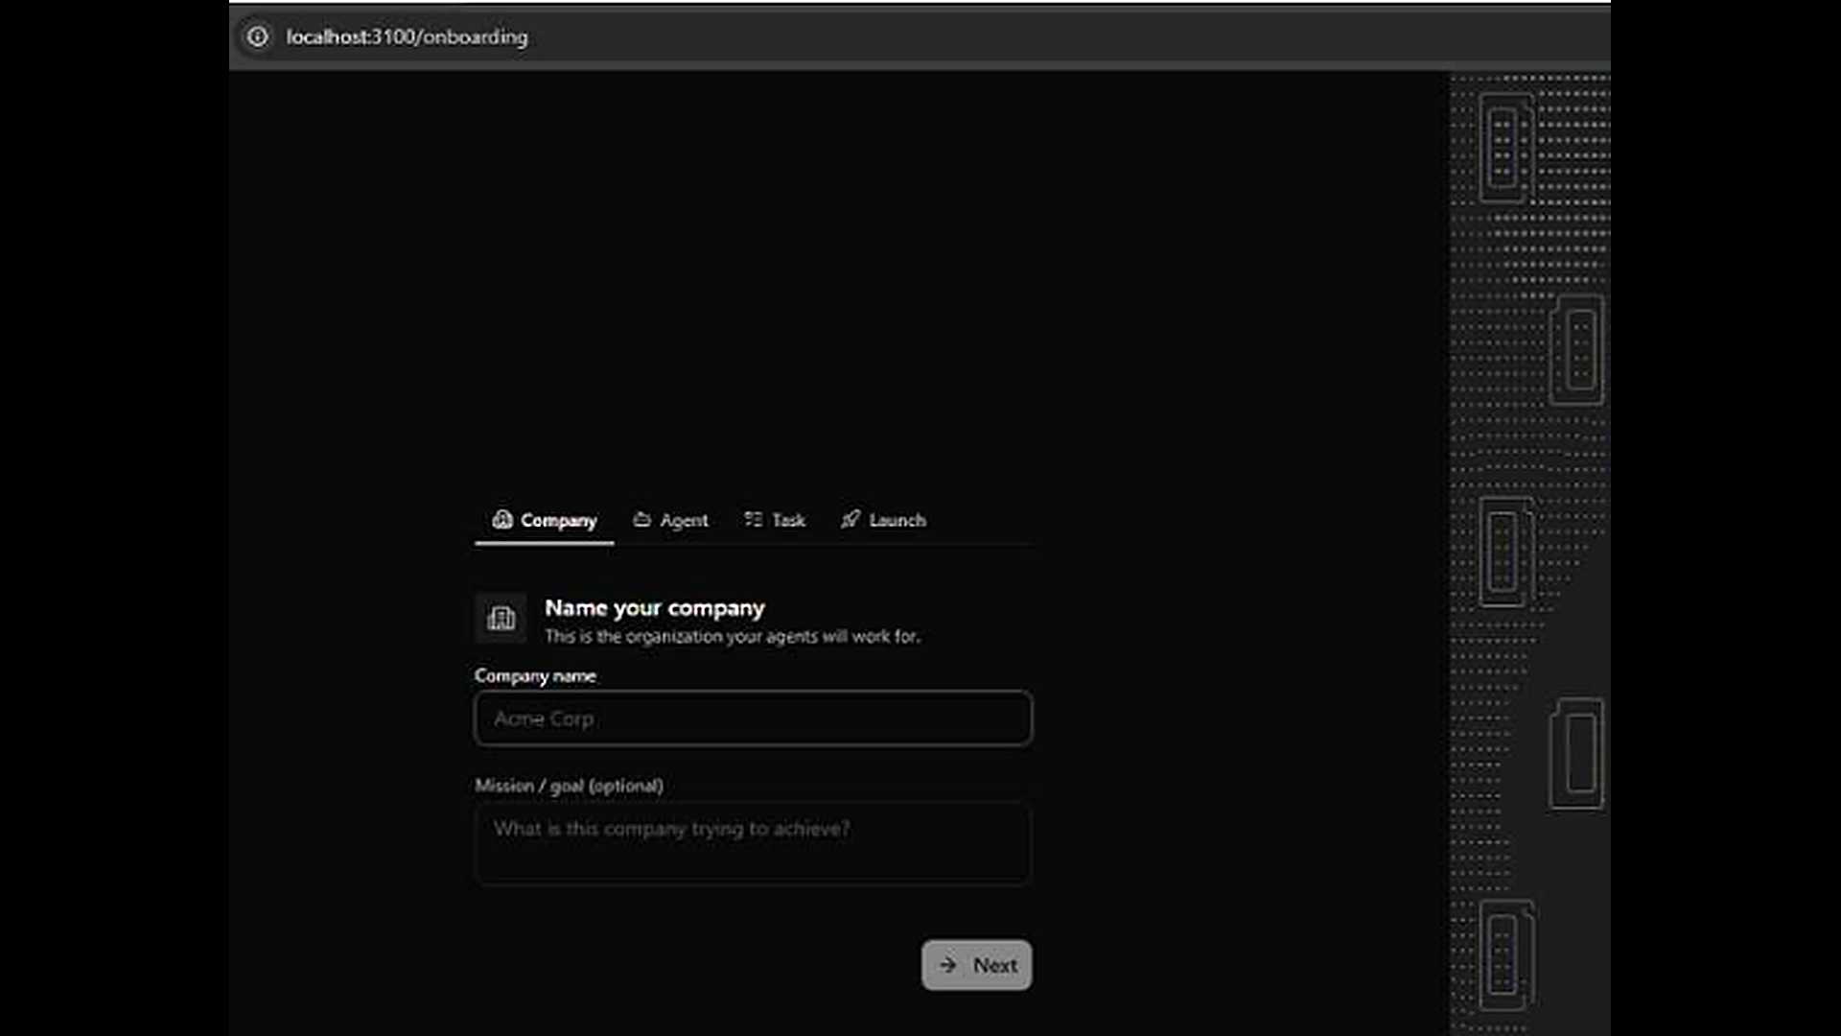Click the arrow icon inside Next button
Screen dimensions: 1841x1036
point(947,965)
